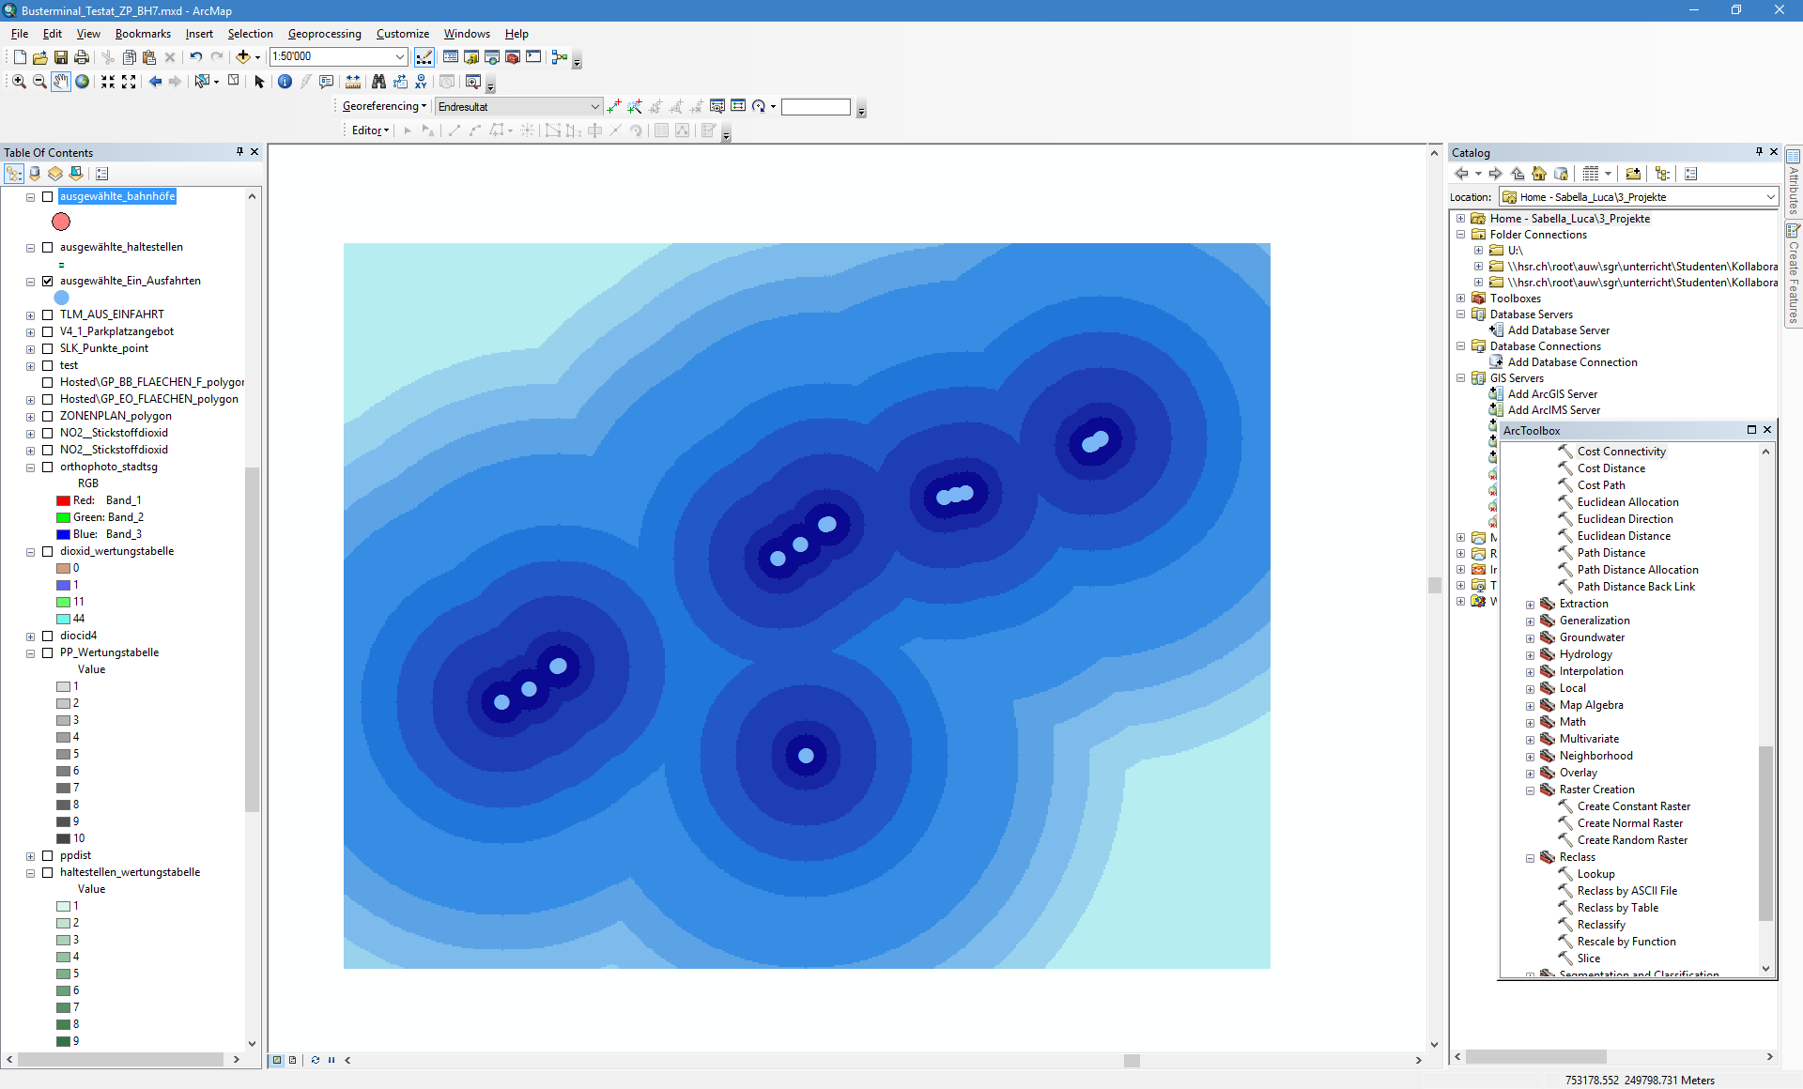Open the Measure tool
This screenshot has height=1089, width=1803.
pyautogui.click(x=353, y=82)
